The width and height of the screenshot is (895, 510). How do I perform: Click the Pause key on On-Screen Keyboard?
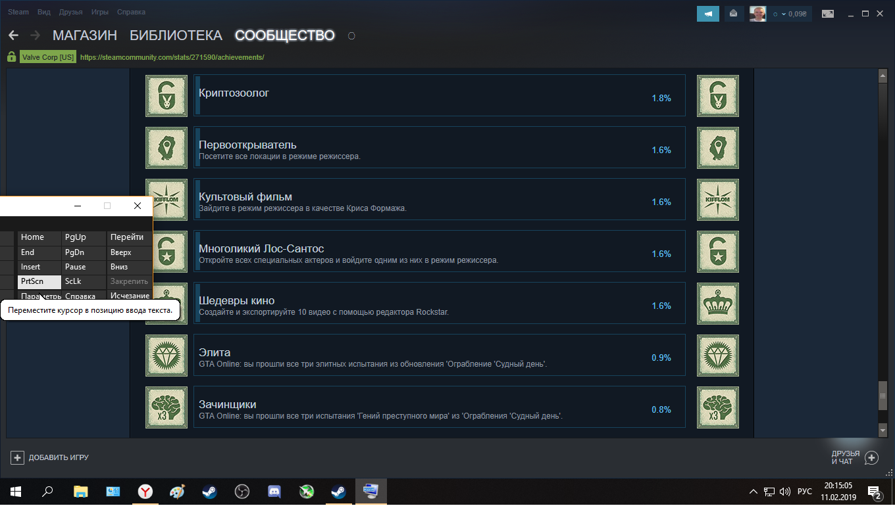[x=84, y=267]
